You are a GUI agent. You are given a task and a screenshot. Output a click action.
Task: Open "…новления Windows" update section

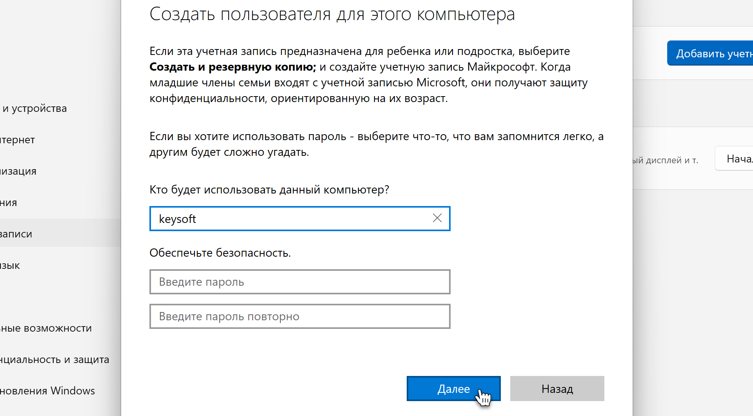(x=47, y=391)
